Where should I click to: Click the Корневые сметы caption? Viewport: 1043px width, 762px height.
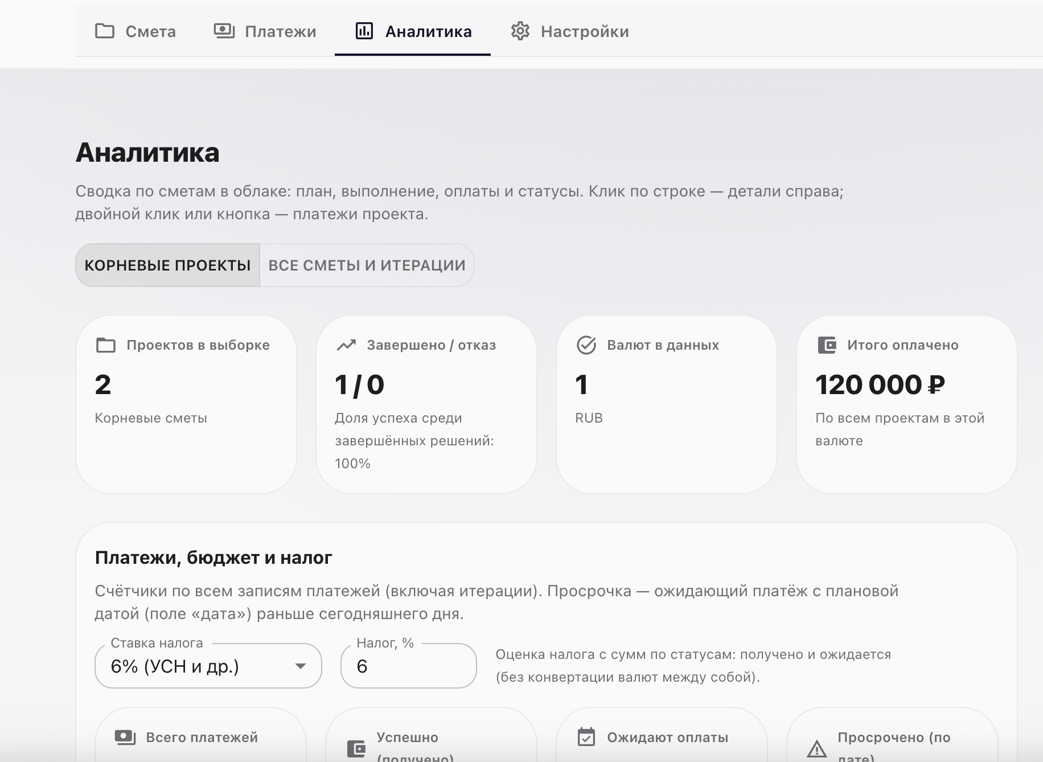[151, 418]
